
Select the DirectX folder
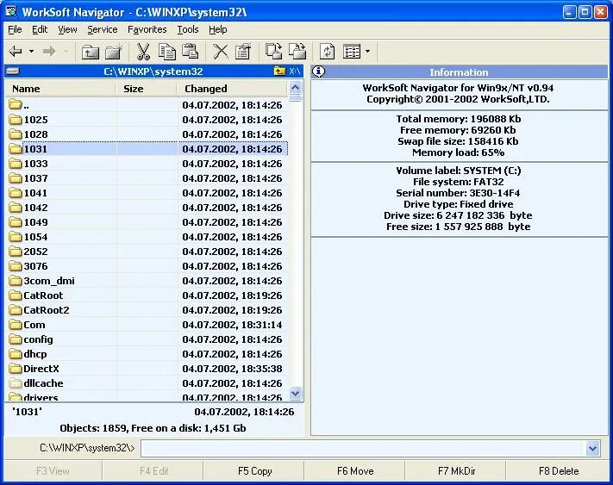click(x=147, y=369)
